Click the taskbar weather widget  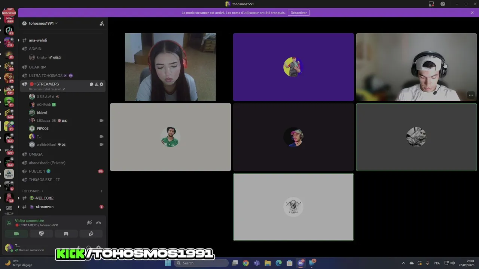pos(19,263)
